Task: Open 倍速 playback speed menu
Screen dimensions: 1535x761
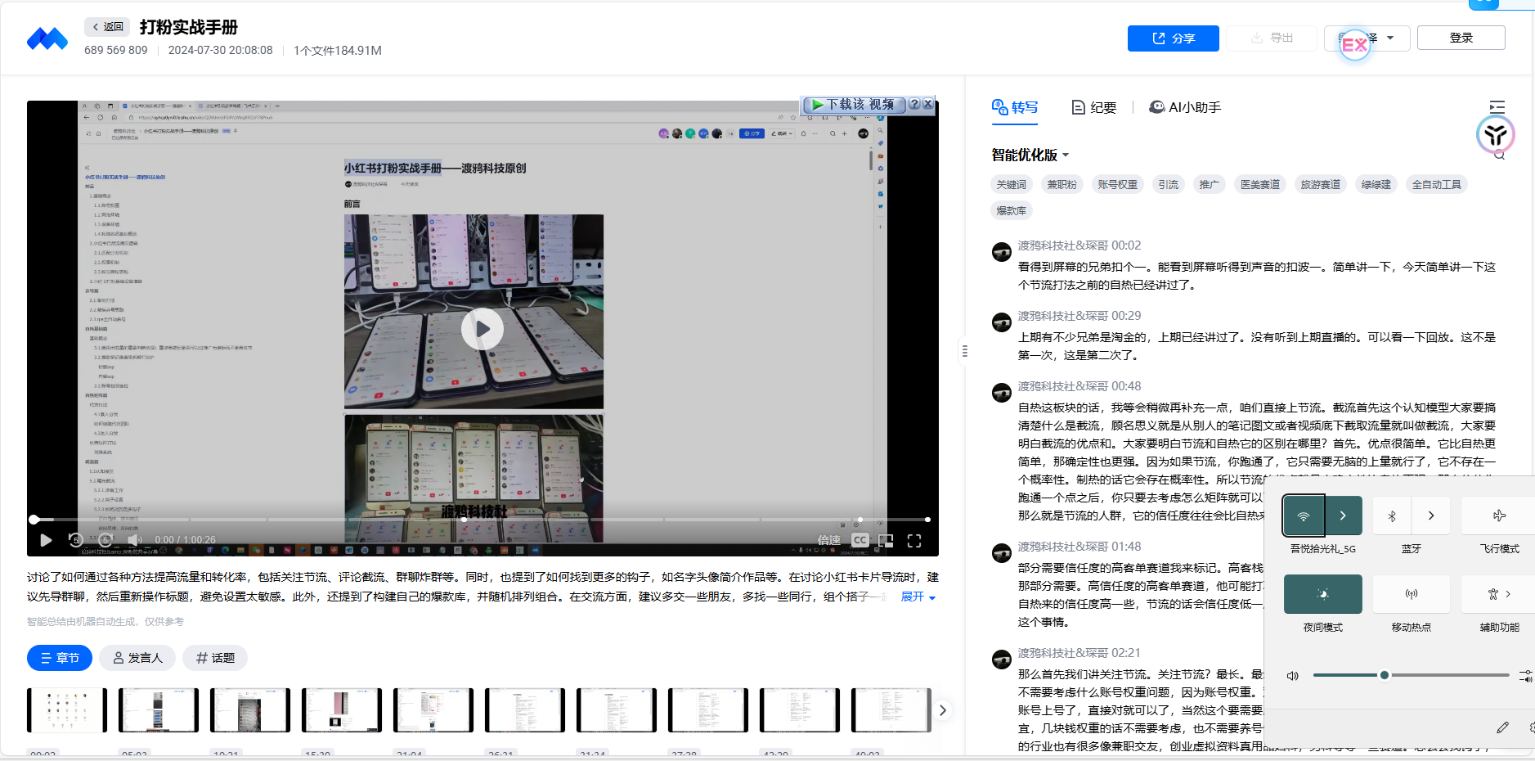Action: tap(829, 540)
